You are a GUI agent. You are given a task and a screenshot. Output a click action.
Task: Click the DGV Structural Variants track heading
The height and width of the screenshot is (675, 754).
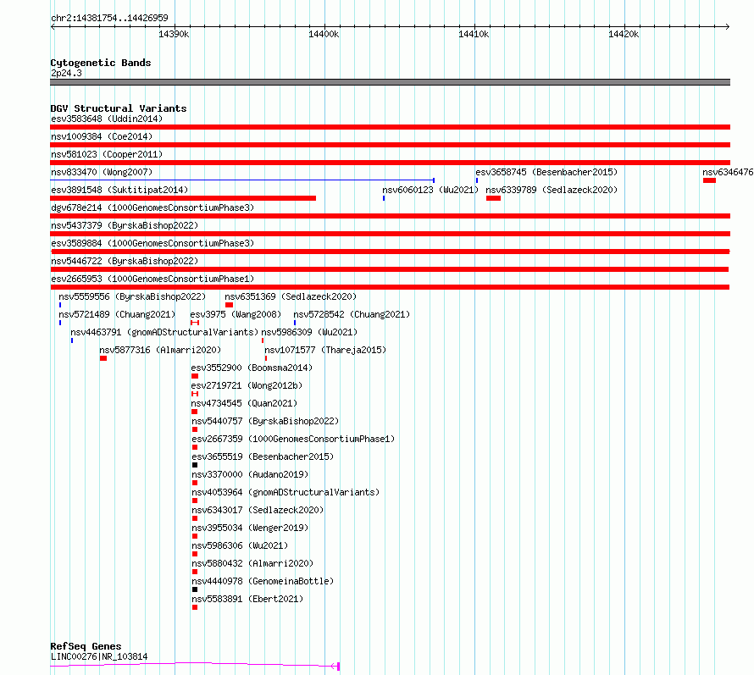(119, 108)
